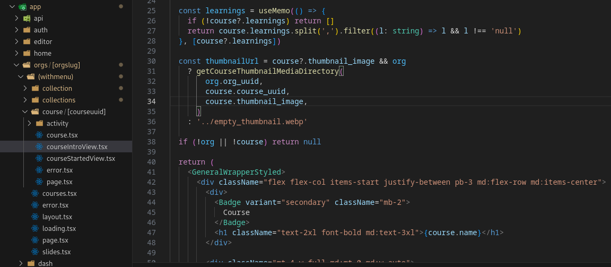
Task: Expand the collections folder chevron
Action: pyautogui.click(x=25, y=100)
